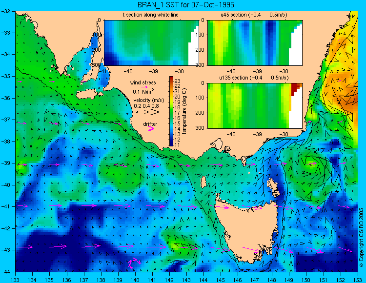
Task: Click the temperature color bar
Action: point(171,111)
